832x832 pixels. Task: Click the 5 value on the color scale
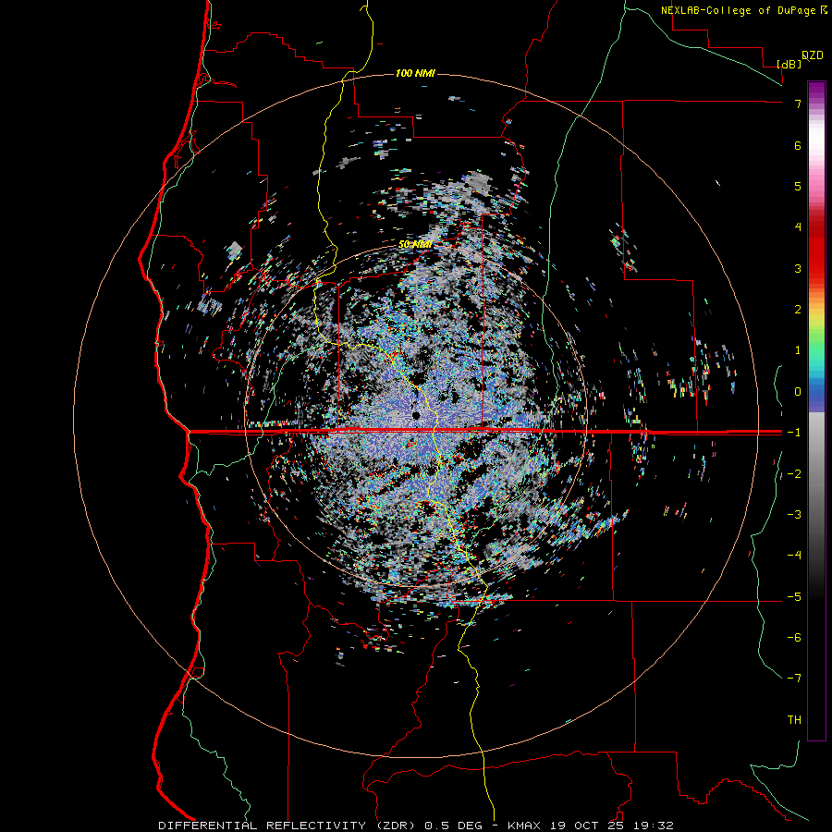click(x=798, y=186)
